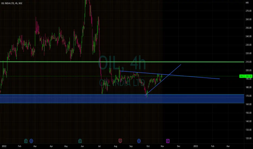Viewport: 253px width, 149px height.
Task: Click the 240.00 price axis label
Action: (248, 36)
